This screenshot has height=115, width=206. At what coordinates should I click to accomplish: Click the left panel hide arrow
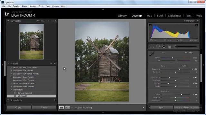pos(3,65)
